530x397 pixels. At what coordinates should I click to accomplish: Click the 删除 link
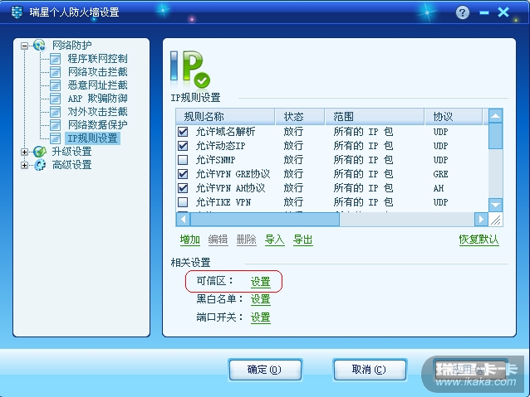coord(247,240)
